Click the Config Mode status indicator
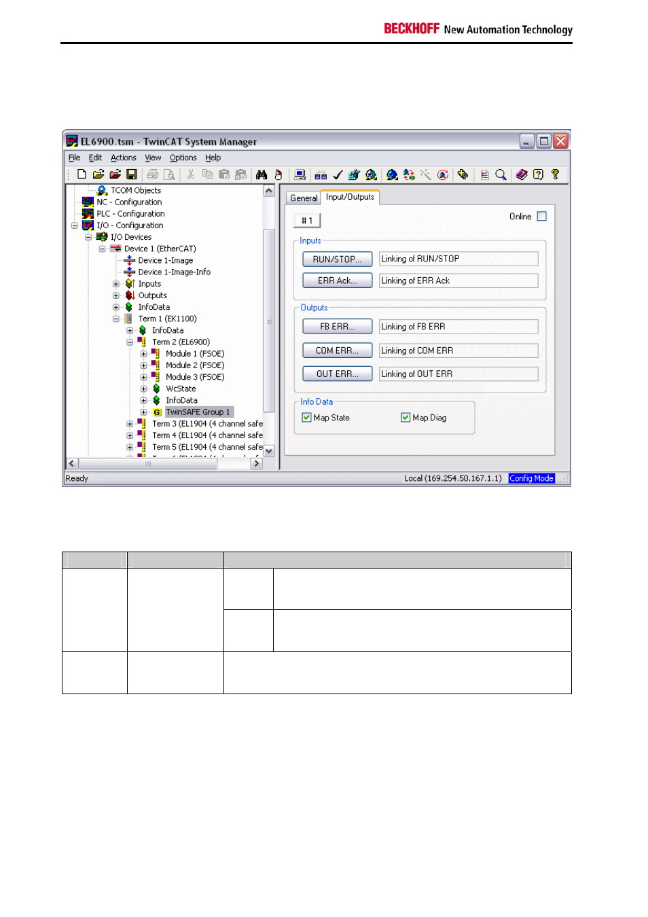This screenshot has height=917, width=648. coord(532,478)
